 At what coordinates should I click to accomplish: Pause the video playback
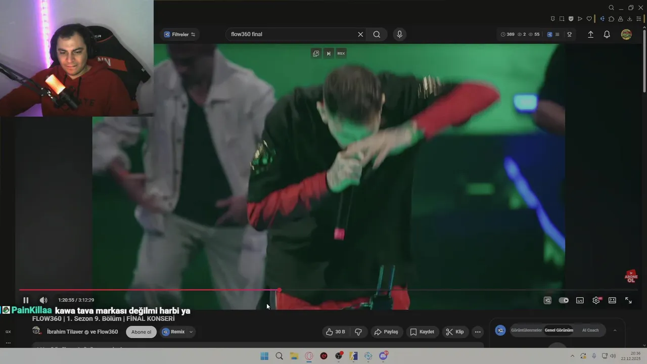click(26, 300)
